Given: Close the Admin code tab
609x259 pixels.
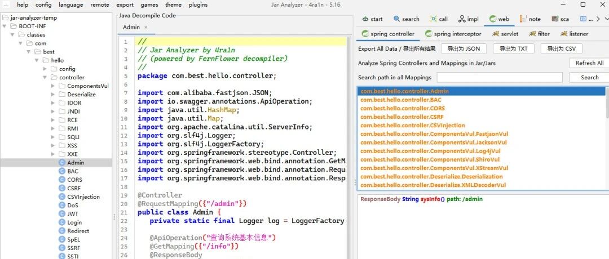Looking at the screenshot, I should 146,27.
